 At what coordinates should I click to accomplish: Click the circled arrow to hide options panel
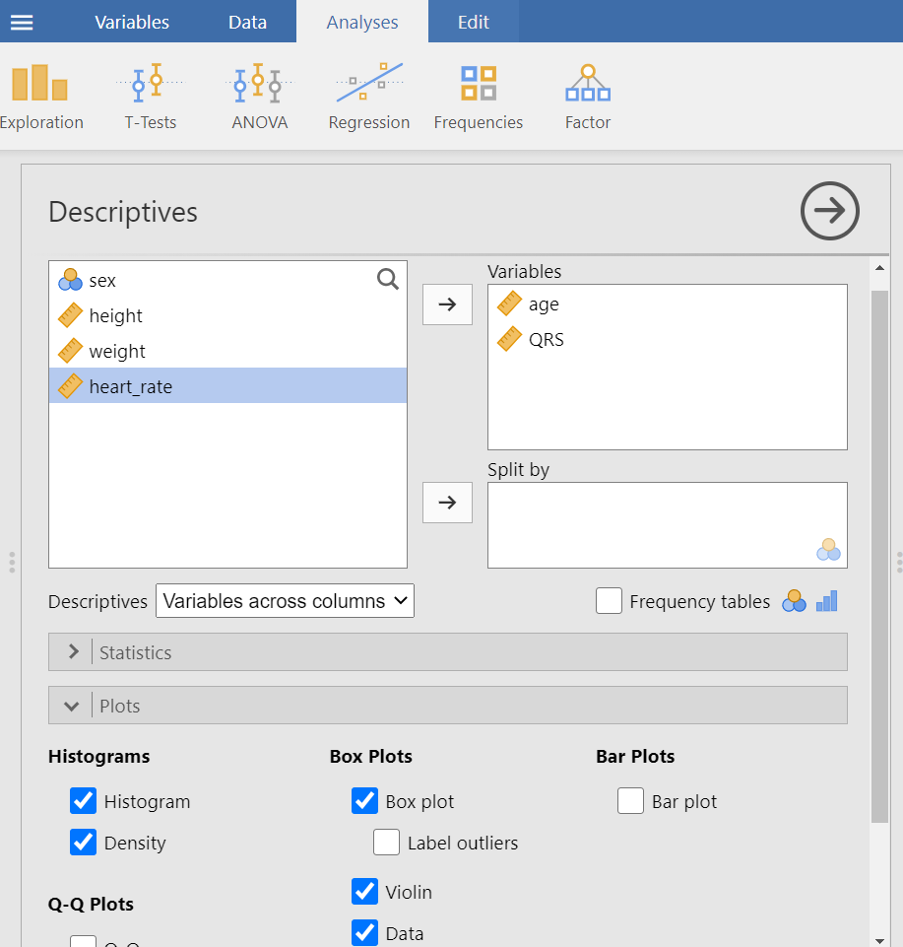click(829, 211)
